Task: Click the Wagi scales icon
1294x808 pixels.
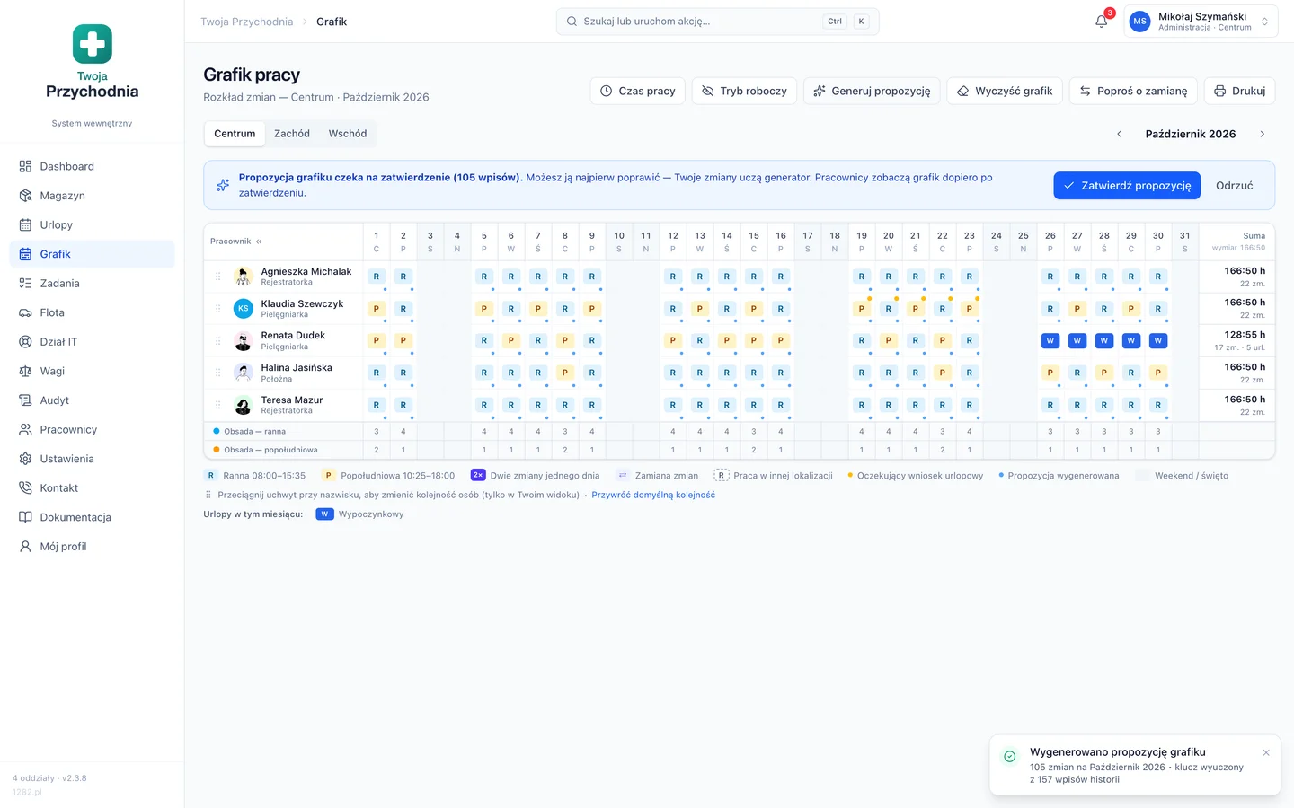Action: point(25,371)
